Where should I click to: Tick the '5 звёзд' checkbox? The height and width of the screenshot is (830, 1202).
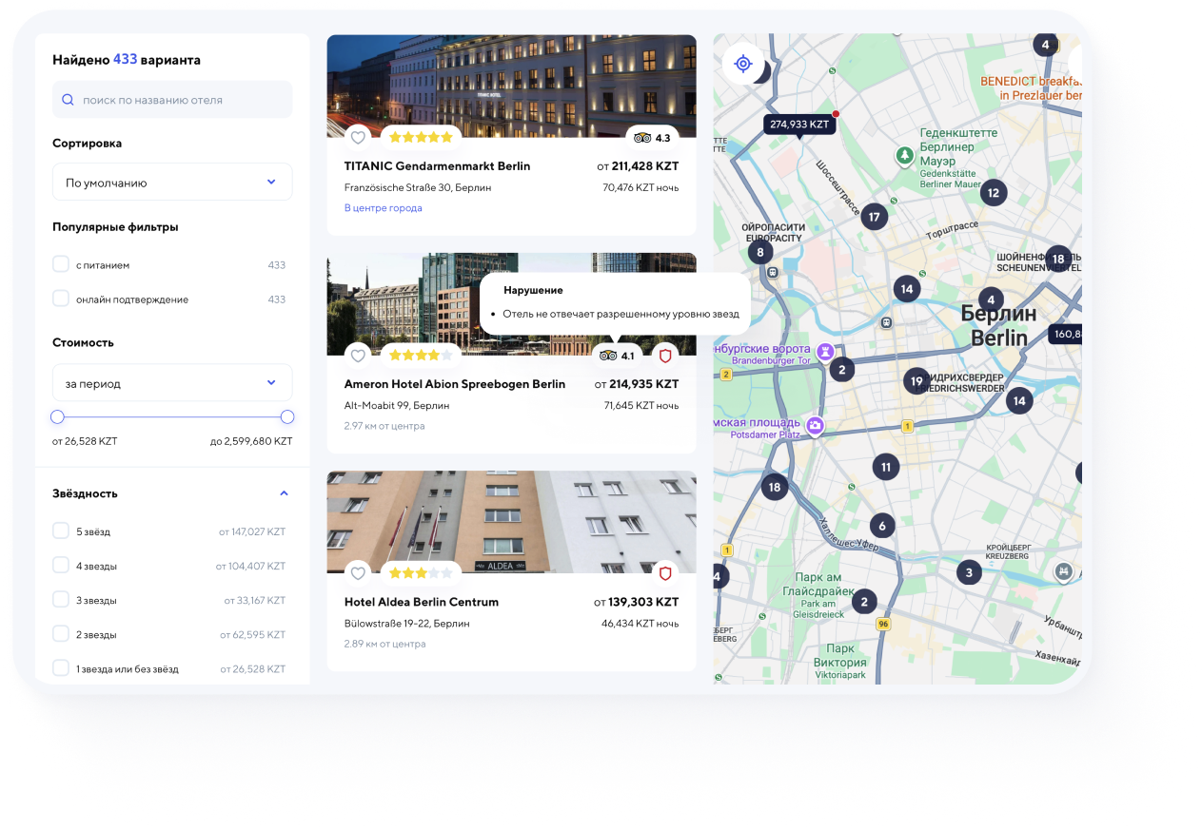61,531
